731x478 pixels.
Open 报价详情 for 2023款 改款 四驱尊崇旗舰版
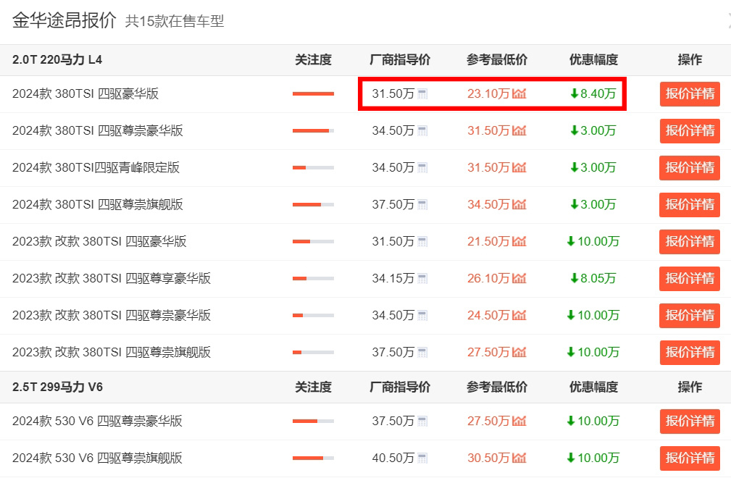(690, 352)
